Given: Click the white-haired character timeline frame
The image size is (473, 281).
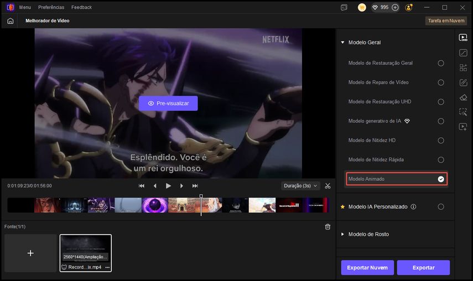Looking at the screenshot, I should tap(211, 205).
